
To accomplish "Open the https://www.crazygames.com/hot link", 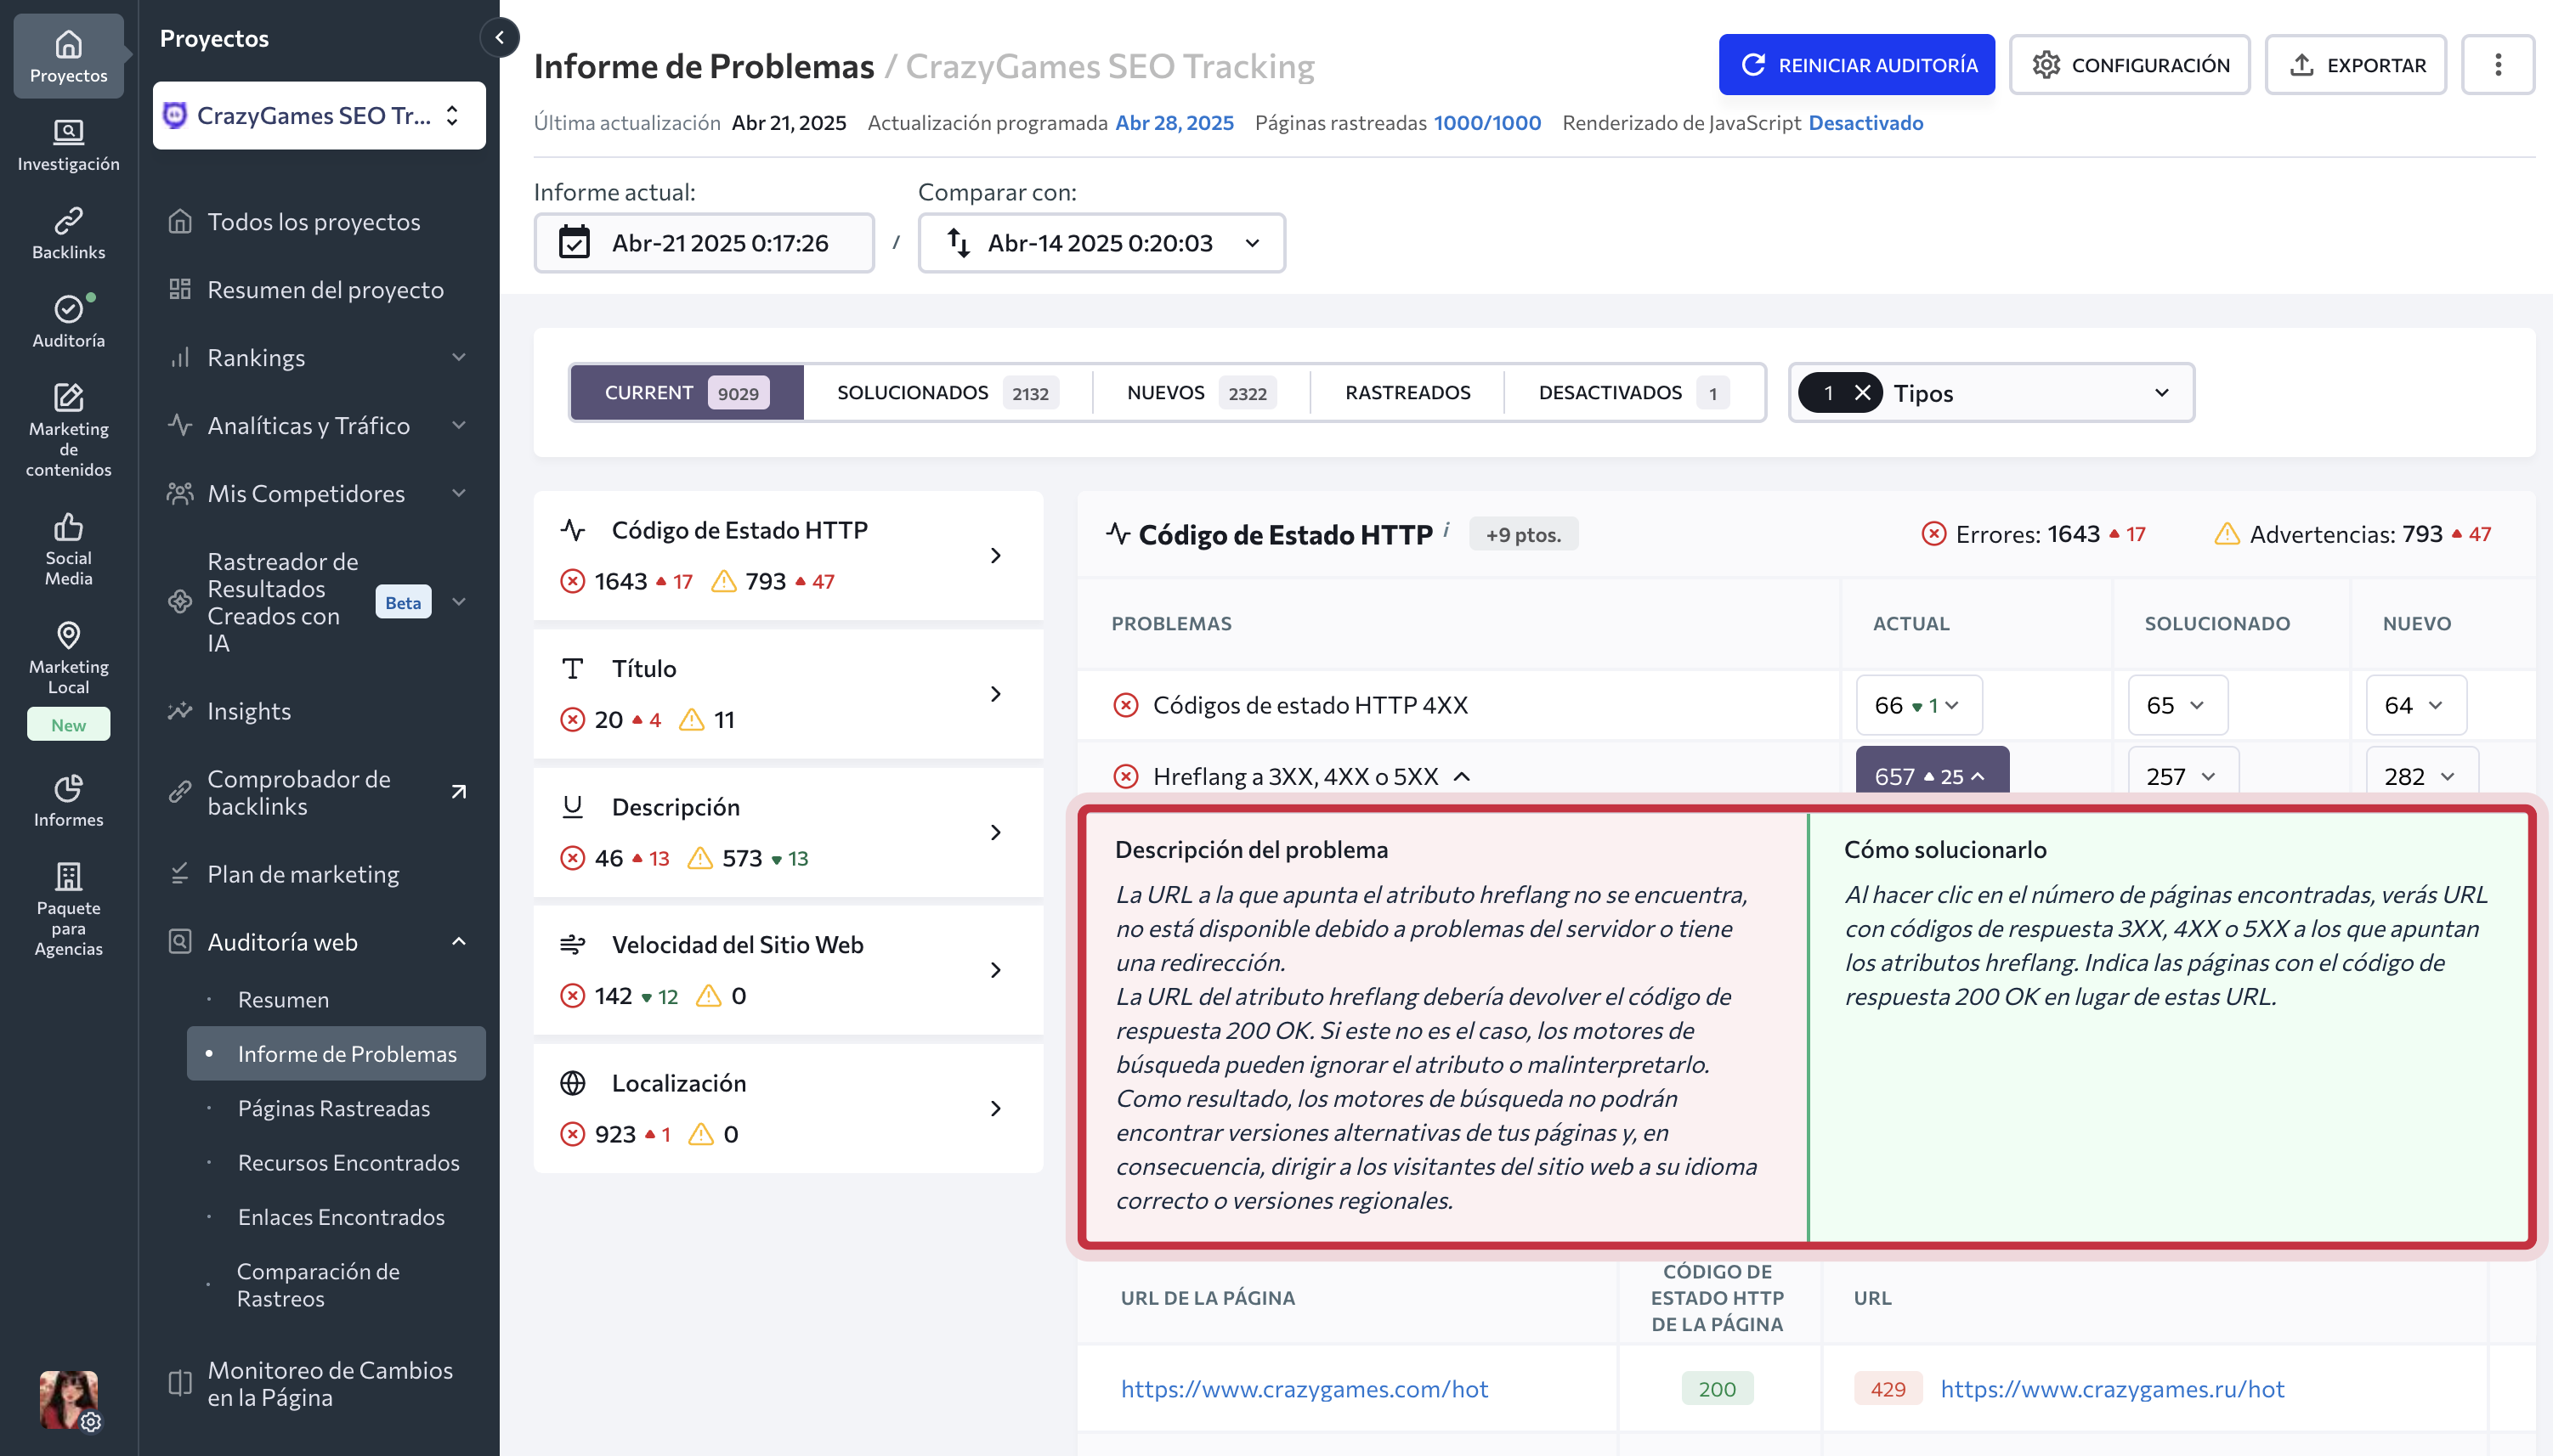I will tap(1305, 1389).
